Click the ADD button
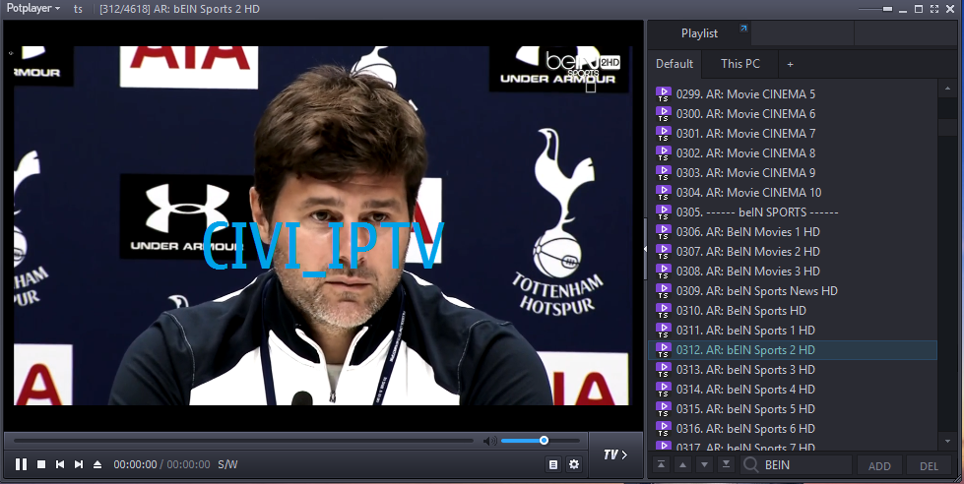964x484 pixels. tap(879, 465)
